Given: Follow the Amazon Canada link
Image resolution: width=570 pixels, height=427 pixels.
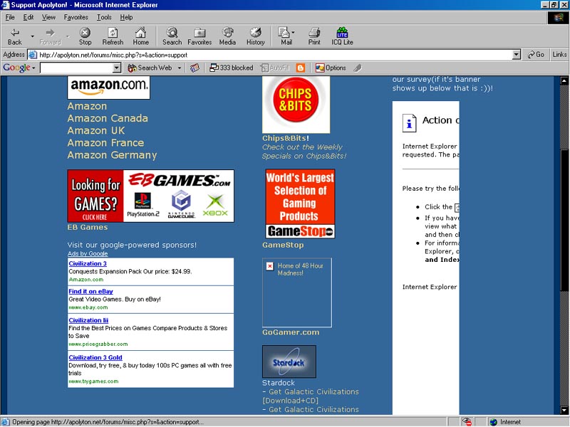Looking at the screenshot, I should (x=108, y=118).
